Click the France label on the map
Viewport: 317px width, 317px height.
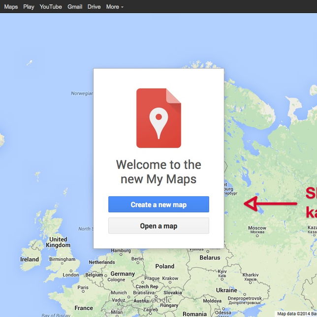(x=84, y=308)
